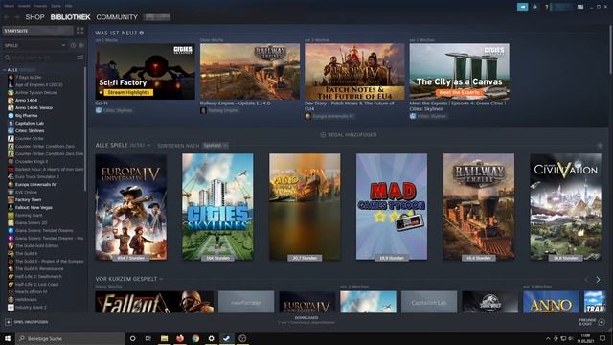Select Anno 1404: Venice in the list
The image size is (613, 345).
[34, 108]
